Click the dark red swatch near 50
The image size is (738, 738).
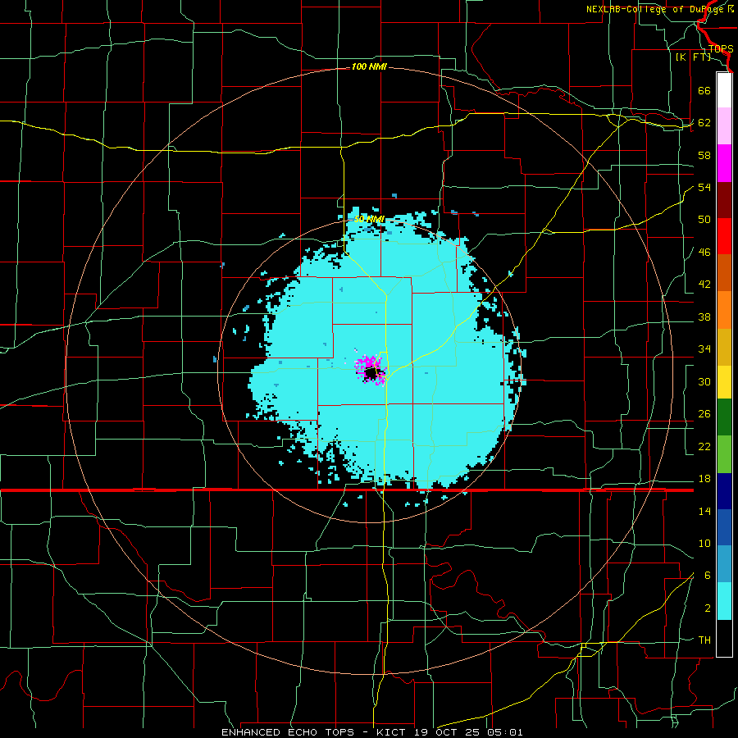click(x=724, y=200)
